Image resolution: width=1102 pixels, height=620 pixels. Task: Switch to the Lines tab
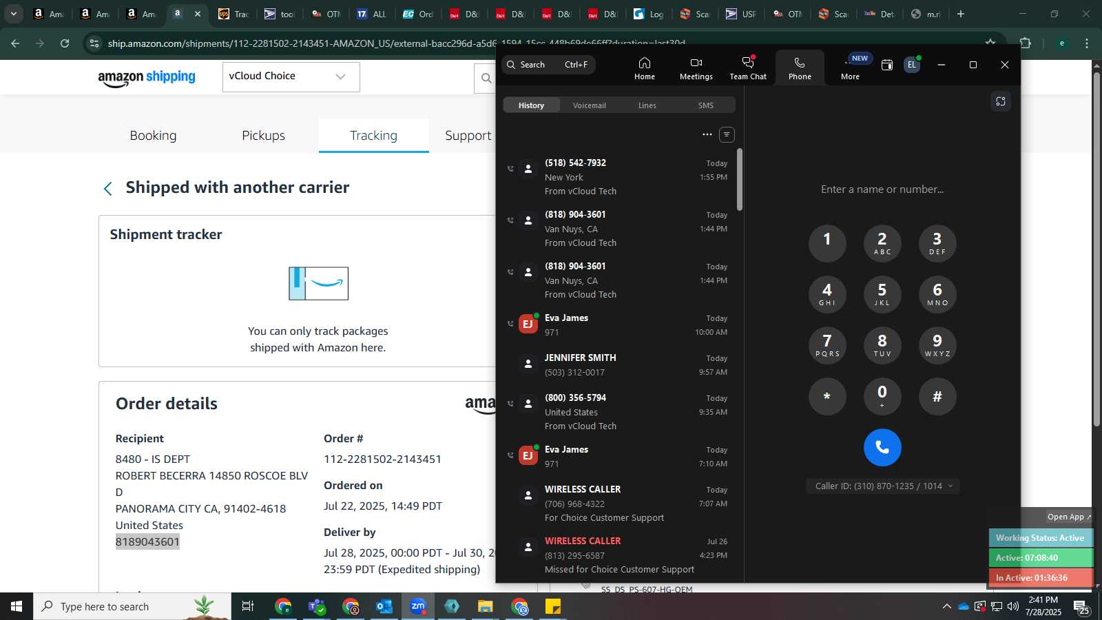pyautogui.click(x=647, y=105)
